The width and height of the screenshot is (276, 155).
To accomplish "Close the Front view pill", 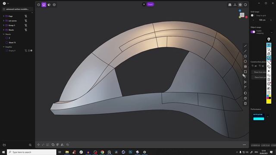I will pyautogui.click(x=144, y=4).
